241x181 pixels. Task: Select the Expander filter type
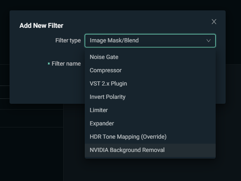pos(150,123)
